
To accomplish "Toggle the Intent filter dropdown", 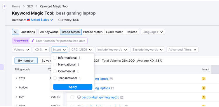I will pyautogui.click(x=60, y=50).
